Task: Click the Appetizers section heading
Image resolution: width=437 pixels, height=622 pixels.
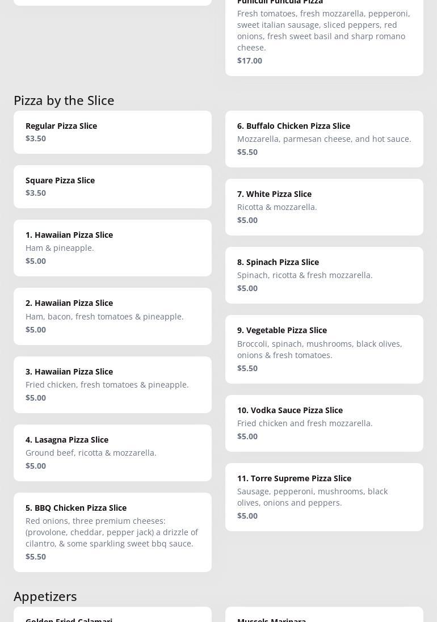Action: [x=45, y=596]
